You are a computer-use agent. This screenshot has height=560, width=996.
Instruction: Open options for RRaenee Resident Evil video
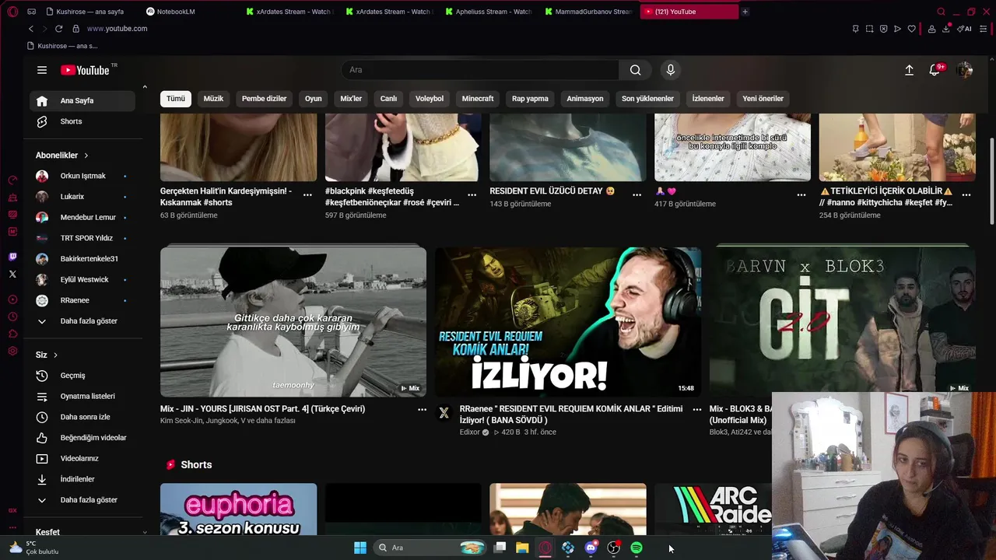click(x=696, y=409)
